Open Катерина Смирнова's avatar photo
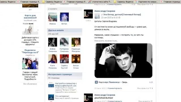181x102 pixels. tap(64, 42)
